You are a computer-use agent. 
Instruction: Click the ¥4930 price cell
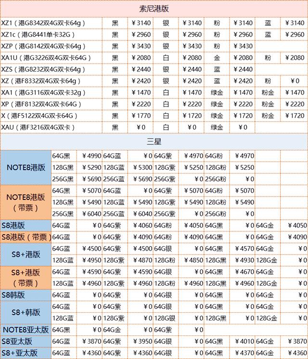(243, 260)
